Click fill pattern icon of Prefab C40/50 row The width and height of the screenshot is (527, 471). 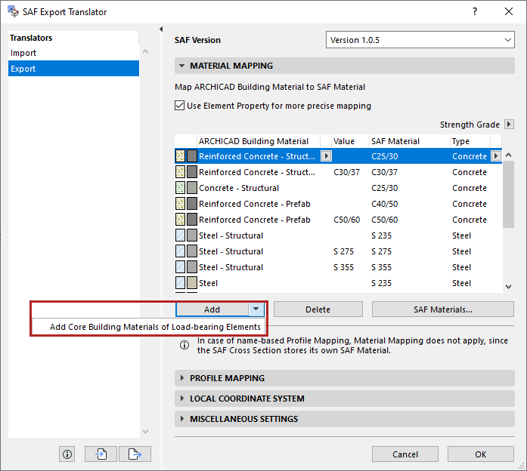click(x=181, y=204)
